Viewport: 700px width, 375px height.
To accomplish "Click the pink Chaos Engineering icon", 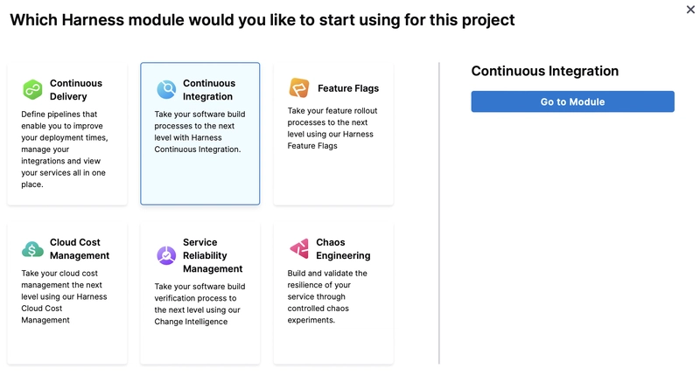I will point(299,248).
